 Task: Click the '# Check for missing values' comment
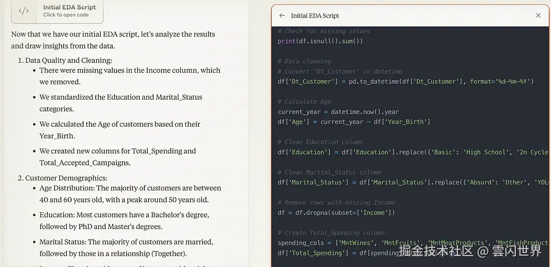pyautogui.click(x=324, y=31)
